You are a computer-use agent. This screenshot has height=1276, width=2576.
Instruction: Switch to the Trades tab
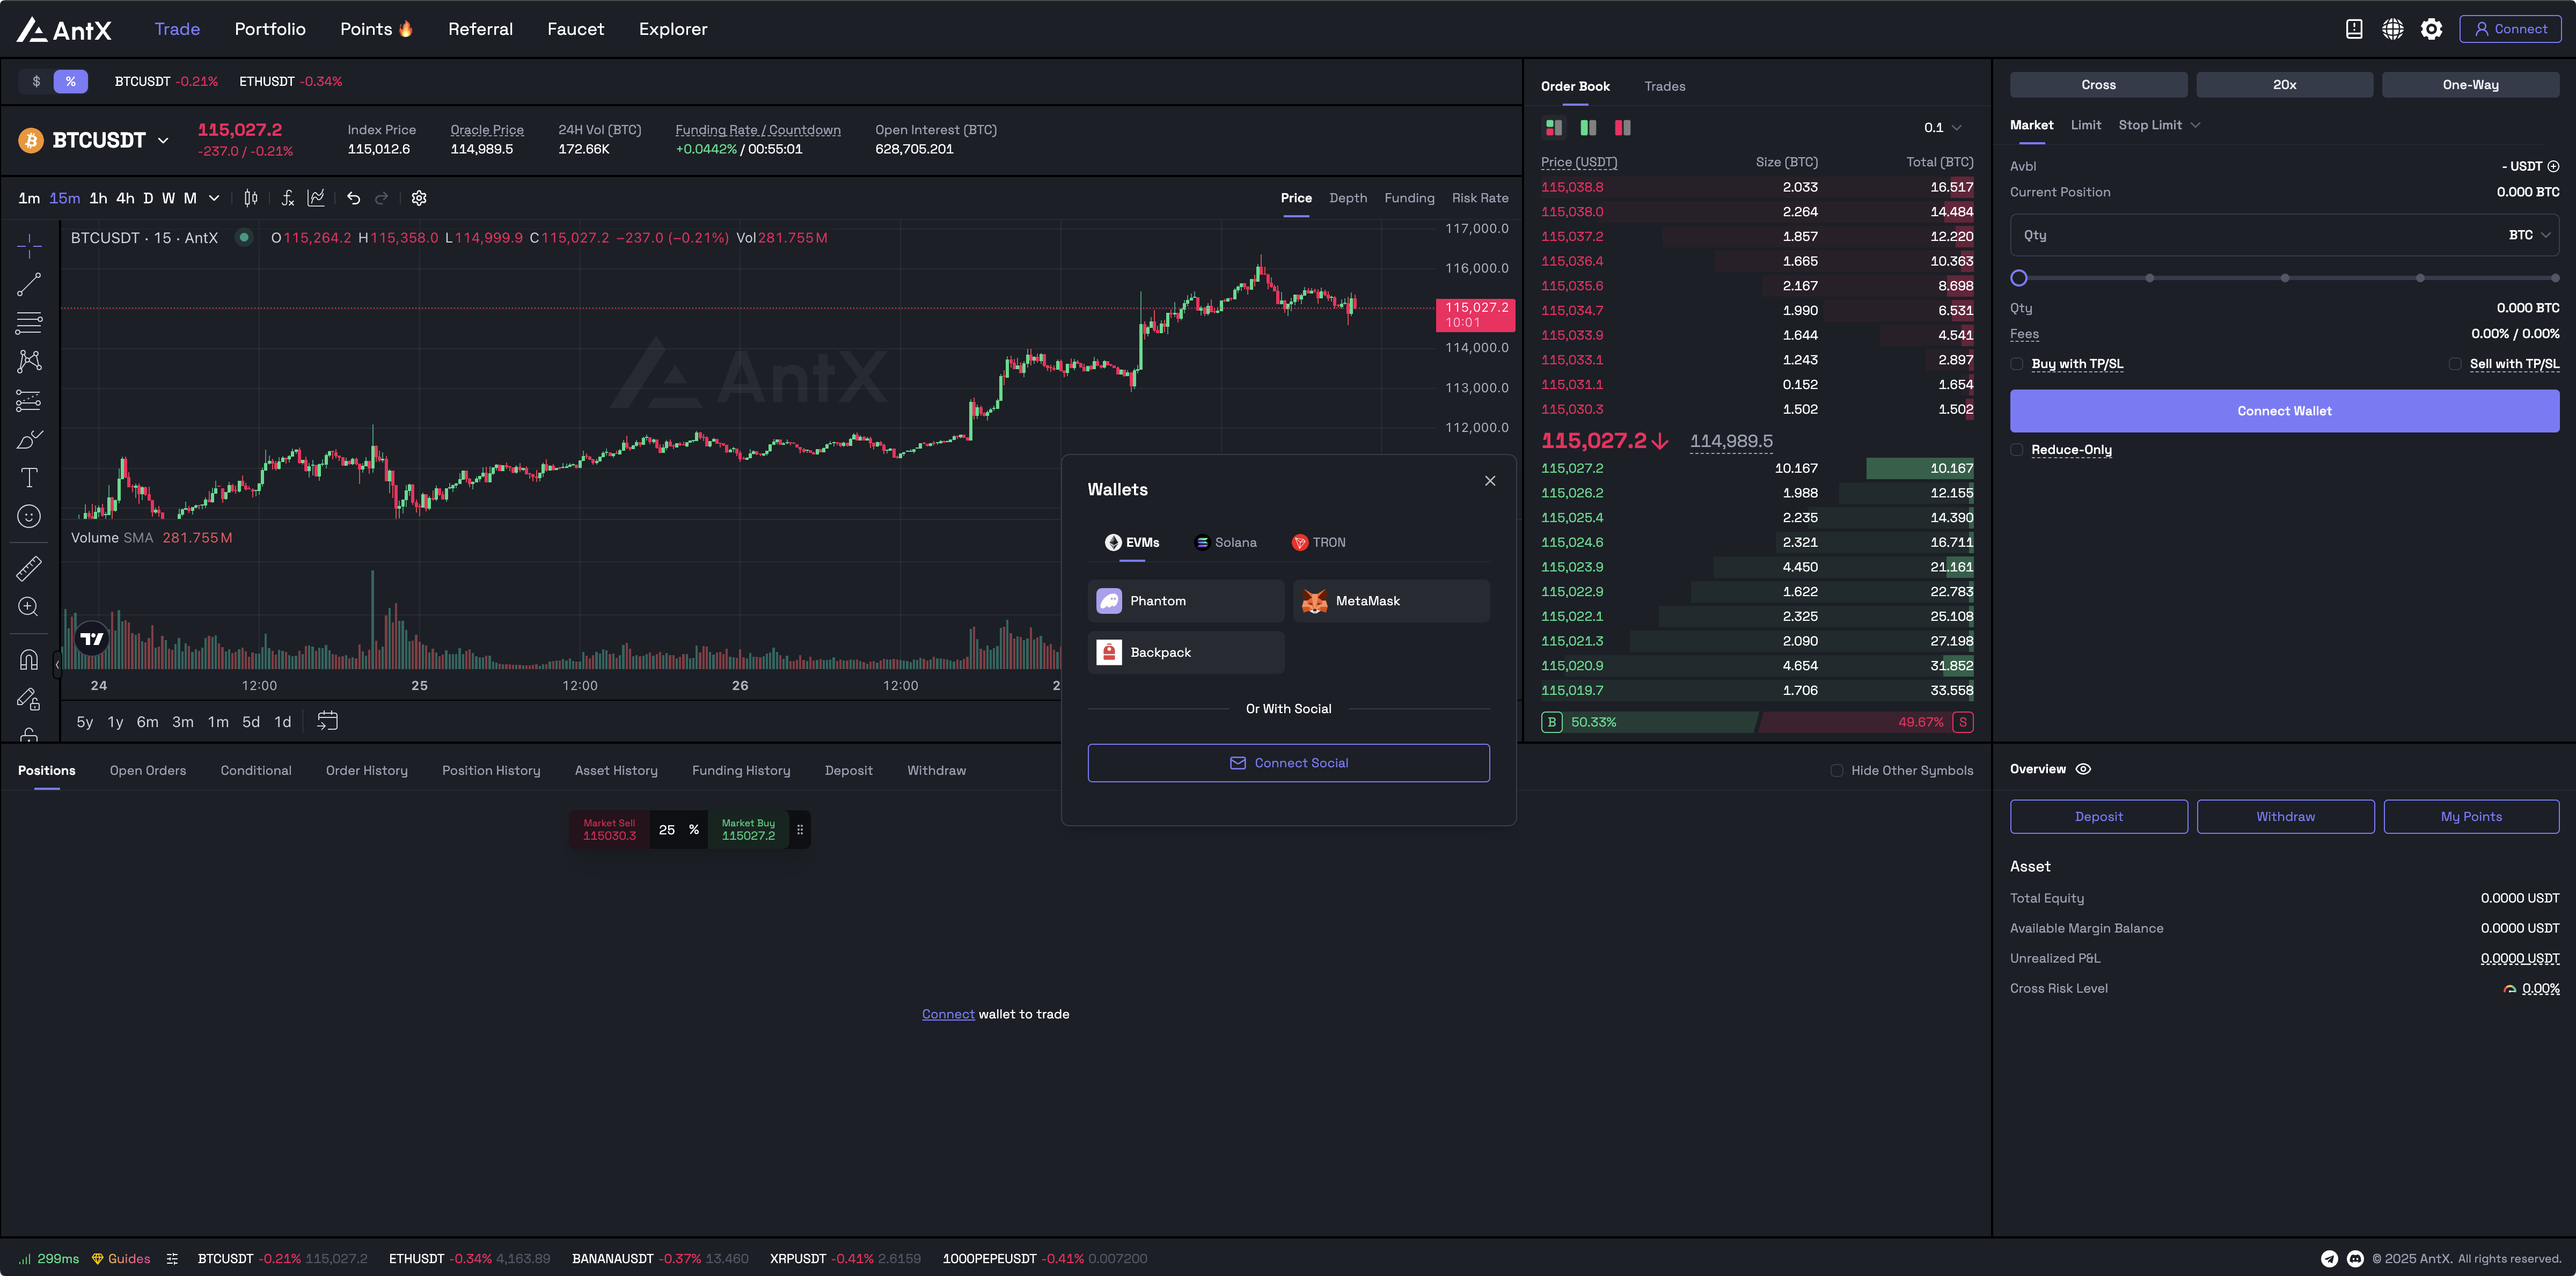1664,86
